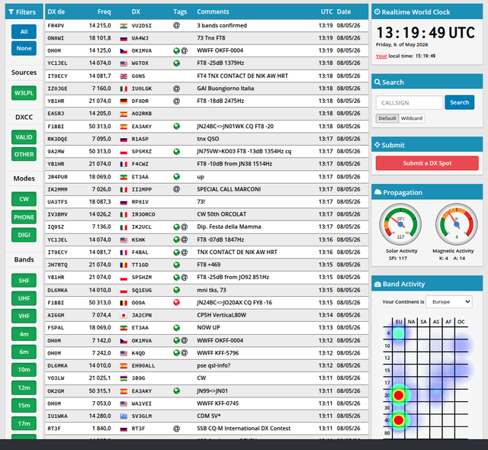The width and height of the screenshot is (488, 450).
Task: Click the cloud icon in Propagation header
Action: point(378,192)
